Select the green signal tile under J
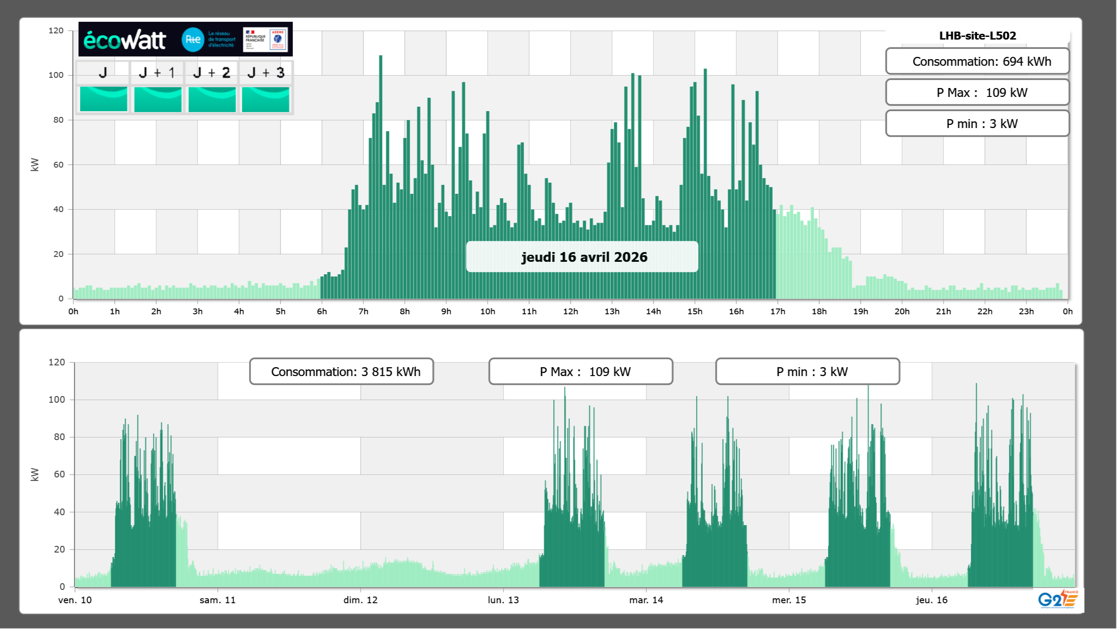The height and width of the screenshot is (629, 1117). (104, 99)
